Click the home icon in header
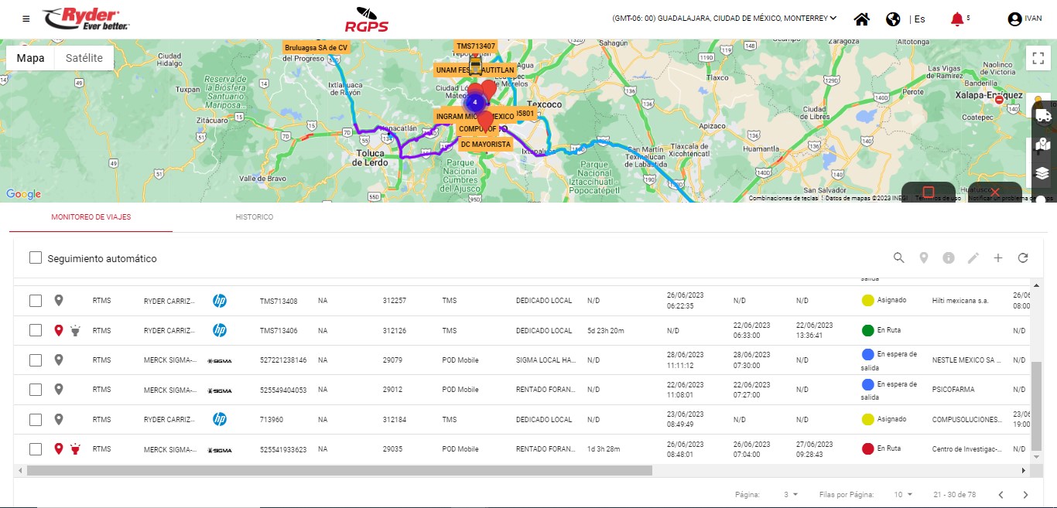 (x=861, y=19)
